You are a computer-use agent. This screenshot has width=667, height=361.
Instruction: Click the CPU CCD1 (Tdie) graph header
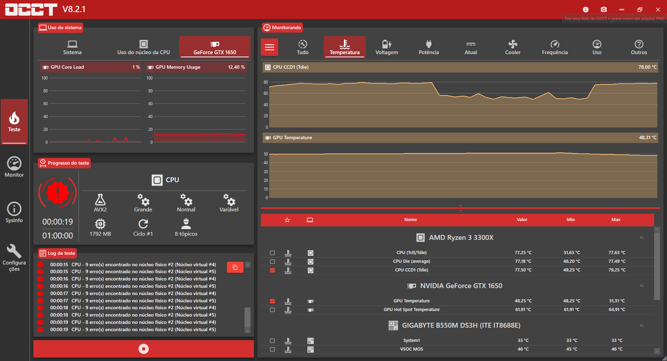[x=460, y=67]
